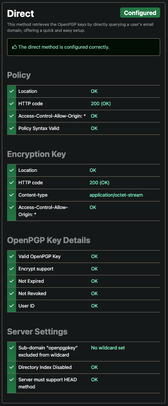Viewport: 168px width, 406px height.
Task: Click checkmark next to Encrypt support
Action: click(11, 269)
